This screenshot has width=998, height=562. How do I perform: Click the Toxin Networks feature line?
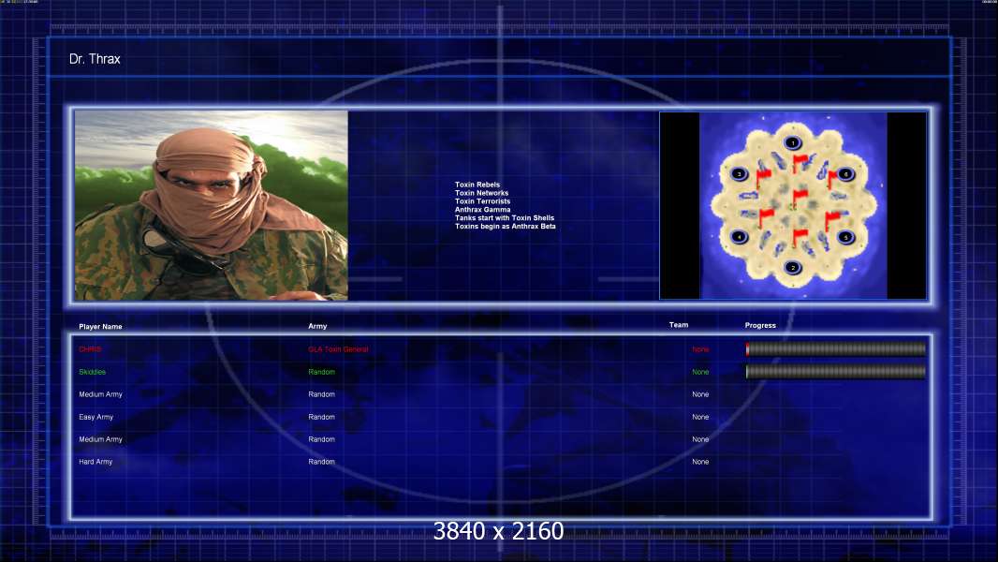(x=482, y=193)
